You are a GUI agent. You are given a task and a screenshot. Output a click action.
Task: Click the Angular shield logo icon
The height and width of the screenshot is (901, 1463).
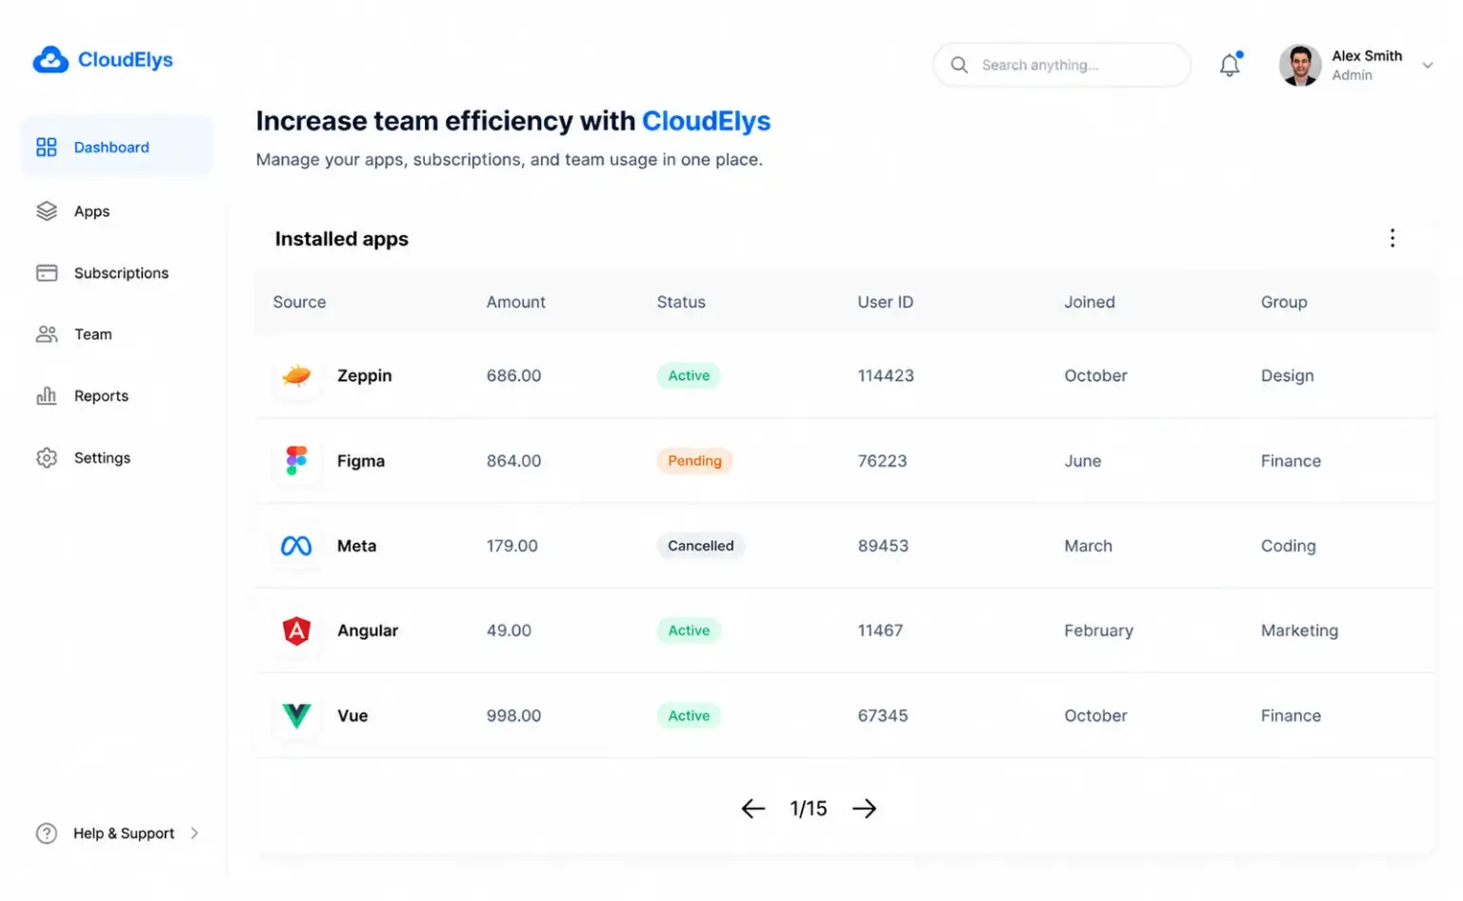[x=296, y=631]
